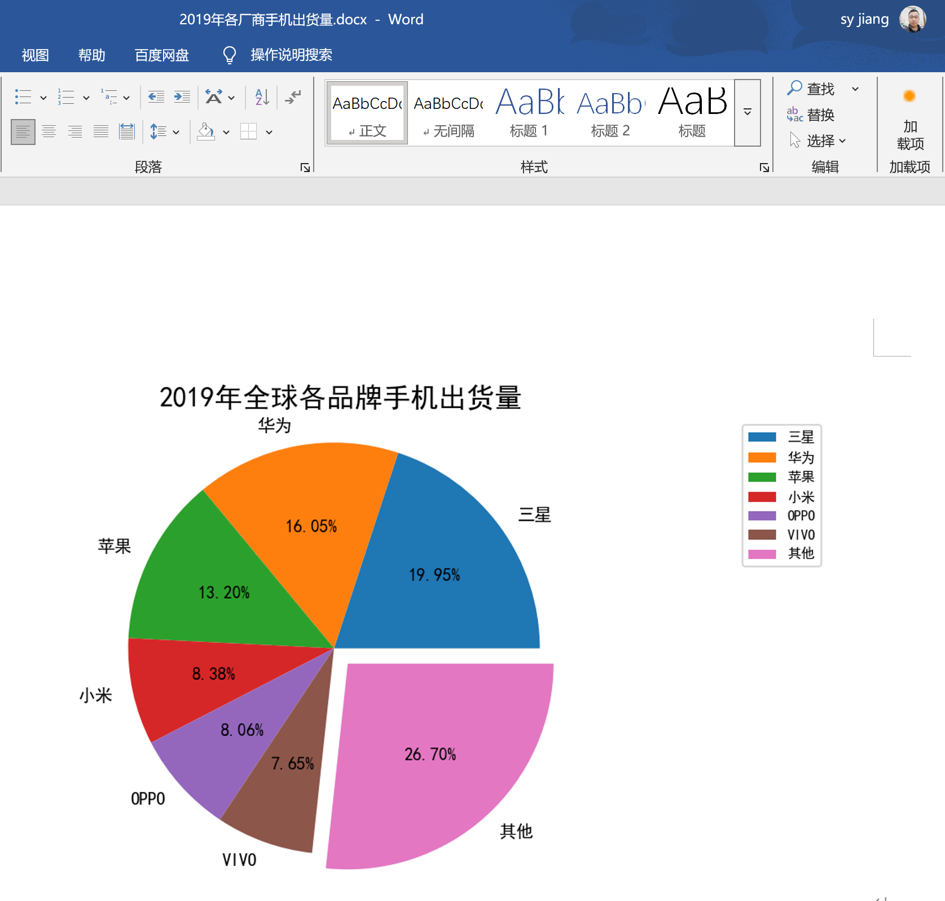Click the brown VIVO legend swatch
The width and height of the screenshot is (945, 901).
(x=762, y=534)
